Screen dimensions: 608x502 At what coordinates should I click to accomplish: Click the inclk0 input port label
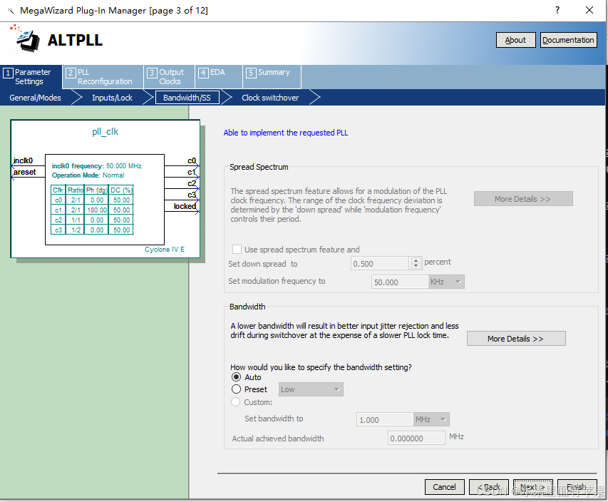coord(24,160)
